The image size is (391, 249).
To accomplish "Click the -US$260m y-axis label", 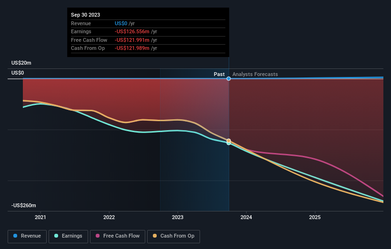I will [24, 205].
